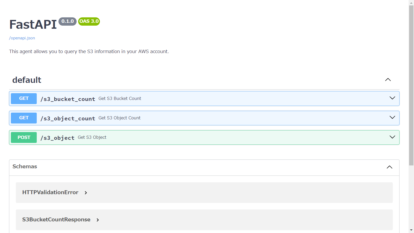Click the GET badge for /s3_bucket_count
414x233 pixels.
click(24, 99)
